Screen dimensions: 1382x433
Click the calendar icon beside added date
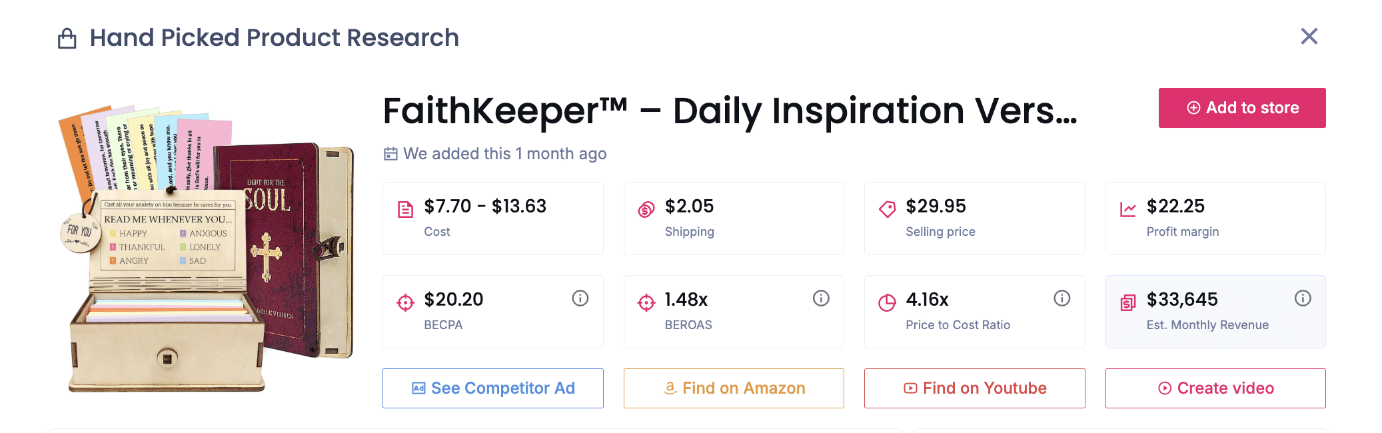point(390,154)
